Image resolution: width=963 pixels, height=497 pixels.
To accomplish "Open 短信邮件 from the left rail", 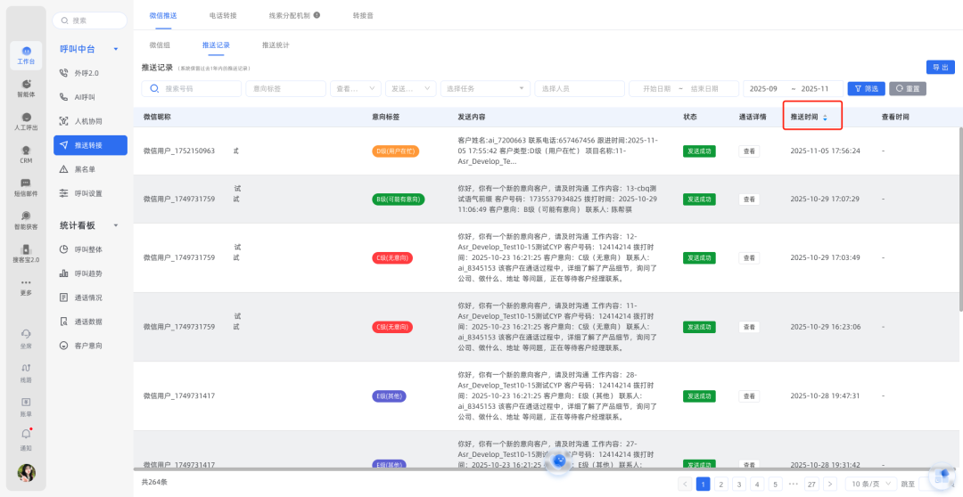I will (26, 187).
